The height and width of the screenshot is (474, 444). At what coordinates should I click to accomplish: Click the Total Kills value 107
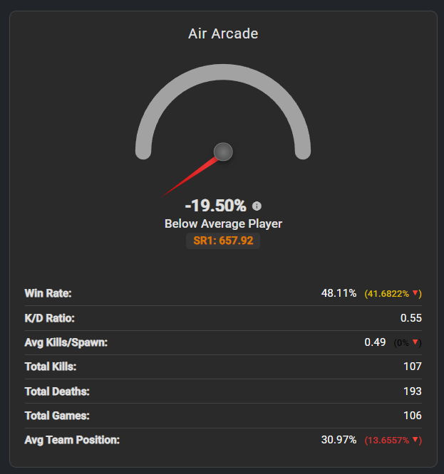tap(412, 367)
